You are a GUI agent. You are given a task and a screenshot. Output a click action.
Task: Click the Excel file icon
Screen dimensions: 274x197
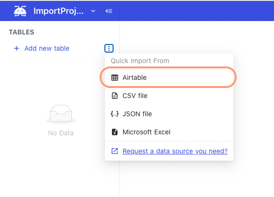(114, 132)
